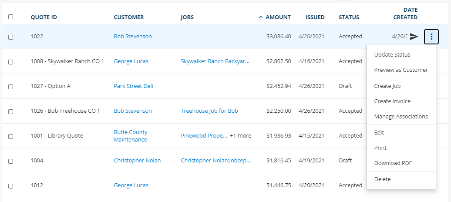Open the Treehouse Job for Bob link

209,111
